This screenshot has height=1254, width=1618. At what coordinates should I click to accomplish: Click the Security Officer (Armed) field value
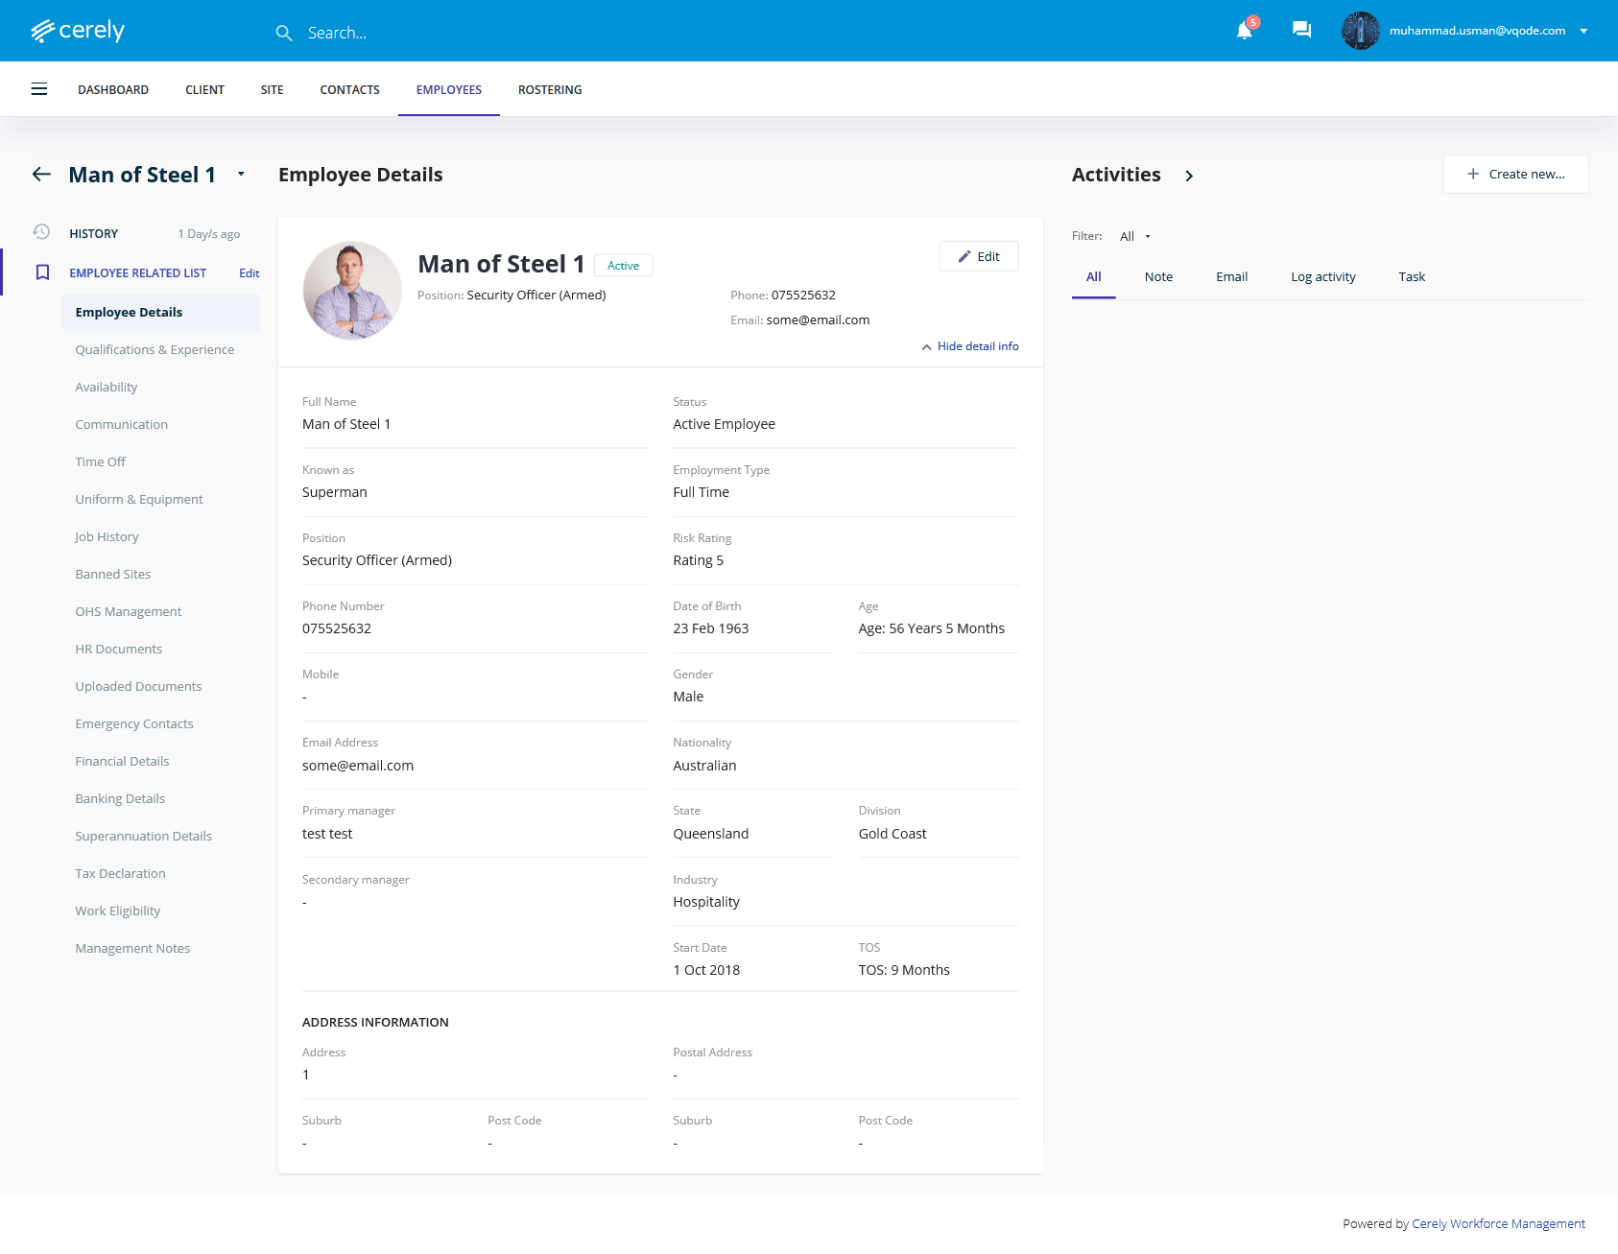pyautogui.click(x=377, y=560)
